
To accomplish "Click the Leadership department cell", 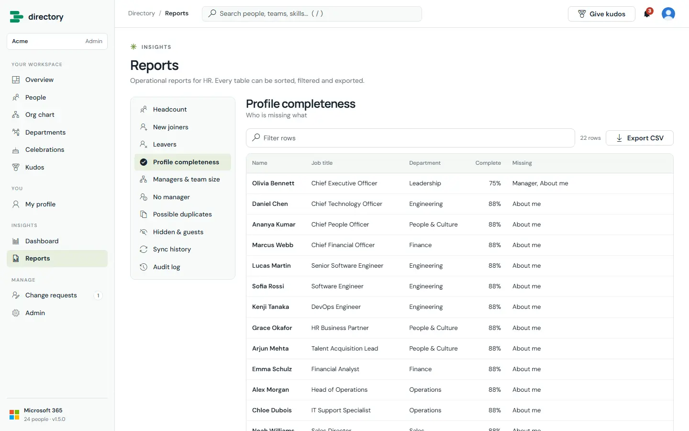I will click(x=425, y=183).
